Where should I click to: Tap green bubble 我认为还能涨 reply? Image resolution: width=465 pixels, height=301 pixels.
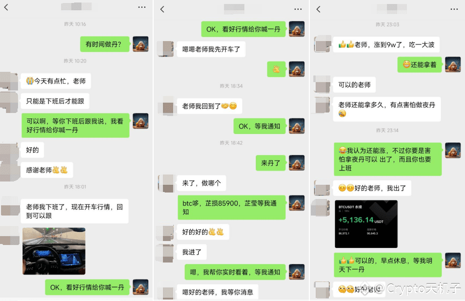pyautogui.click(x=388, y=159)
